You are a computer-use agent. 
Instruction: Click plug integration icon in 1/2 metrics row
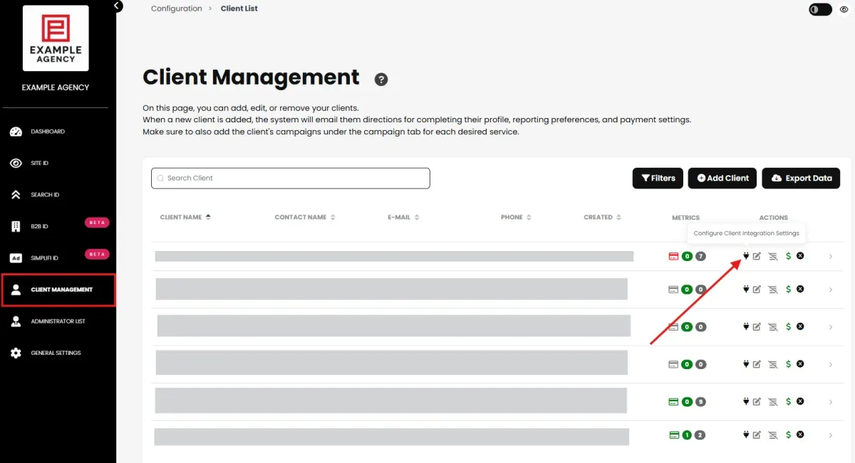(746, 435)
